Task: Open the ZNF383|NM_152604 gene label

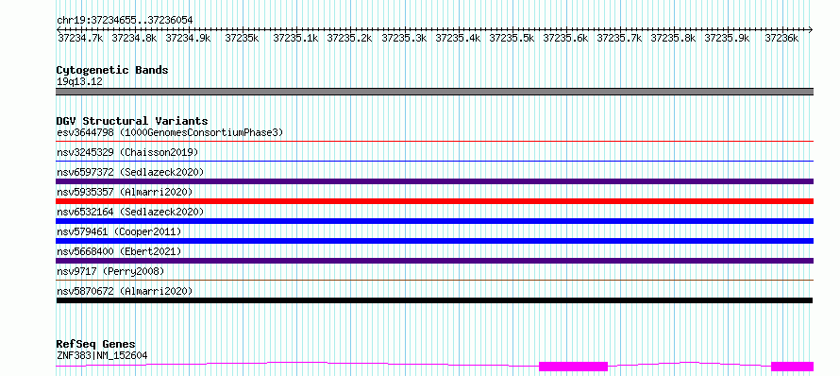Action: [x=102, y=355]
